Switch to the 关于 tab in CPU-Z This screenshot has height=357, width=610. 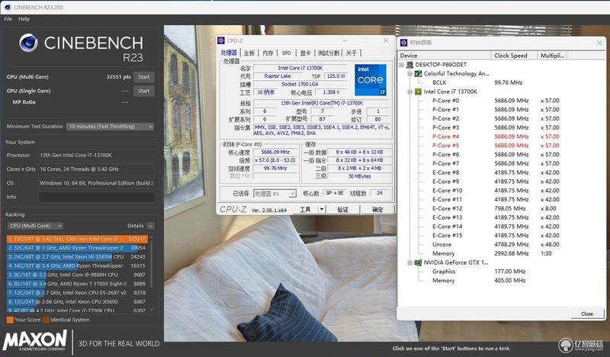[x=352, y=53]
